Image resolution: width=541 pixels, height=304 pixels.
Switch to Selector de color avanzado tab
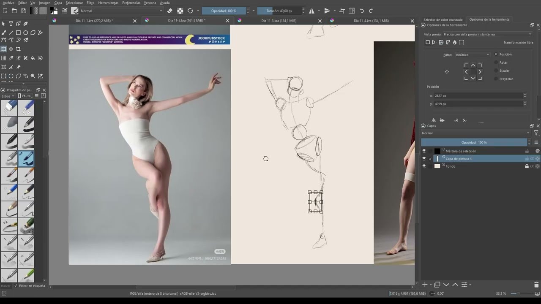(443, 19)
